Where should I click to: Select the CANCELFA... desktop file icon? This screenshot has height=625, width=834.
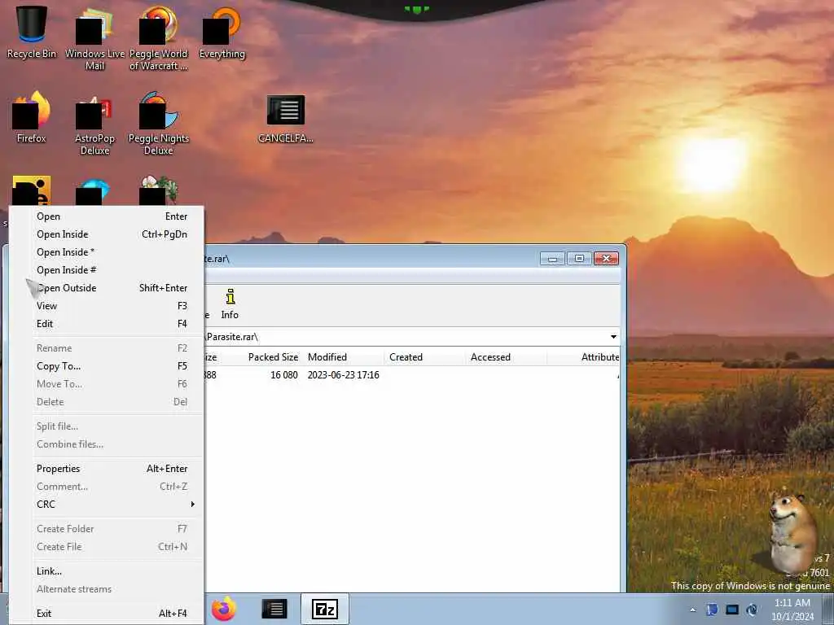click(x=286, y=118)
